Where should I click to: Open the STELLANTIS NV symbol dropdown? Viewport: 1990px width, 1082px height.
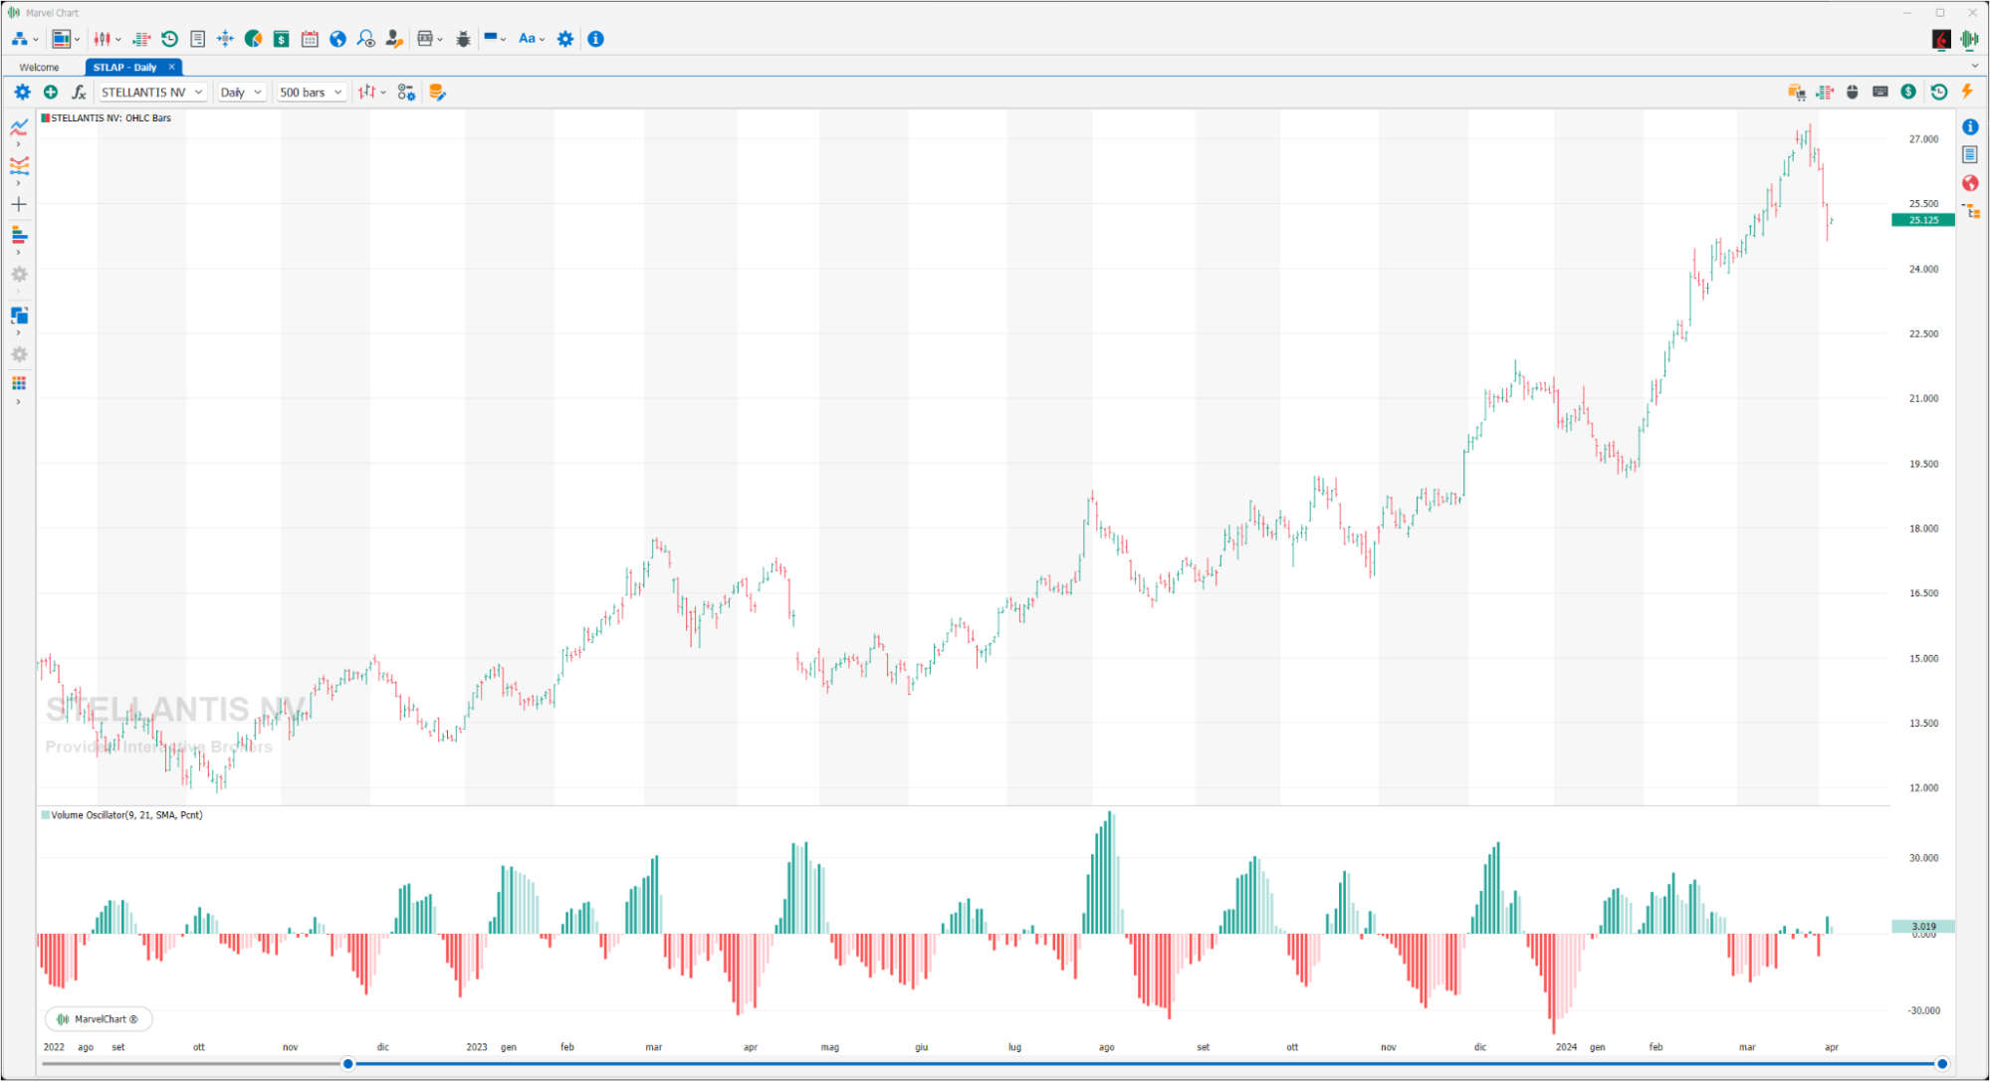(152, 93)
